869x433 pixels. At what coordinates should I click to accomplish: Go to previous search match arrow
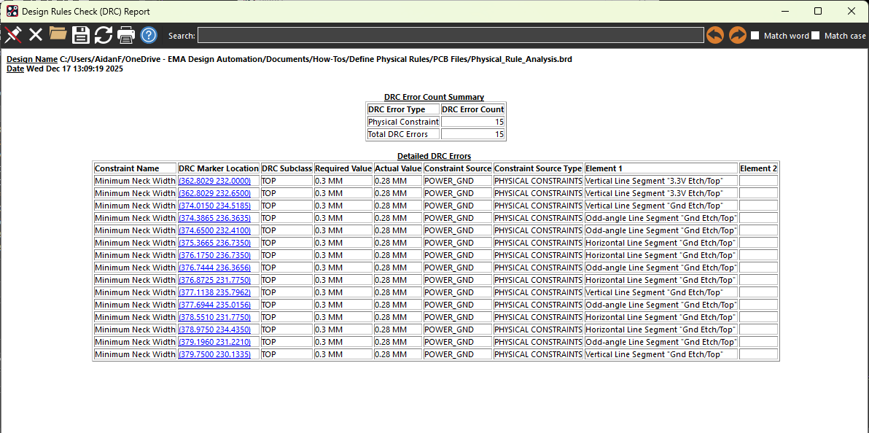[715, 35]
